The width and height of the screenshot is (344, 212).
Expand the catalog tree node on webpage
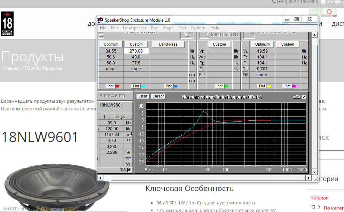point(313,207)
